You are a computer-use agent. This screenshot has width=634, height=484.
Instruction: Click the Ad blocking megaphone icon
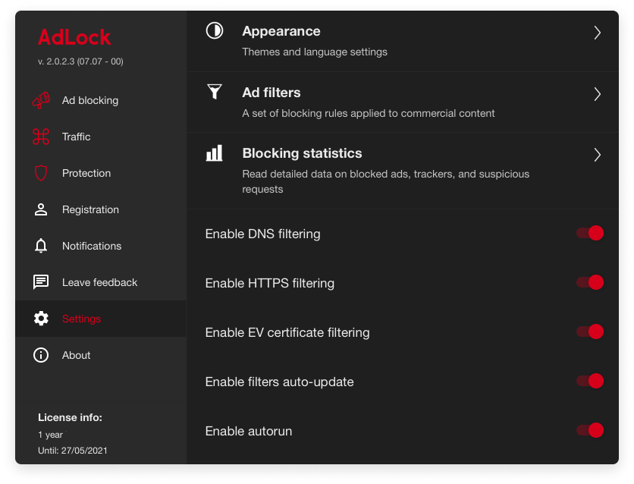click(41, 100)
